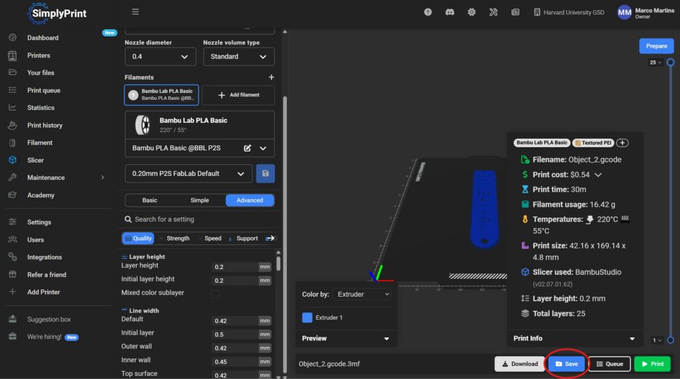Add a tag with the circled plus icon
This screenshot has height=379, width=680.
pos(622,143)
